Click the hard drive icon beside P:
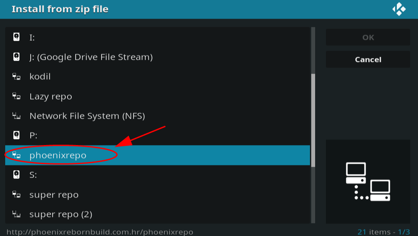Image resolution: width=418 pixels, height=236 pixels. tap(16, 135)
